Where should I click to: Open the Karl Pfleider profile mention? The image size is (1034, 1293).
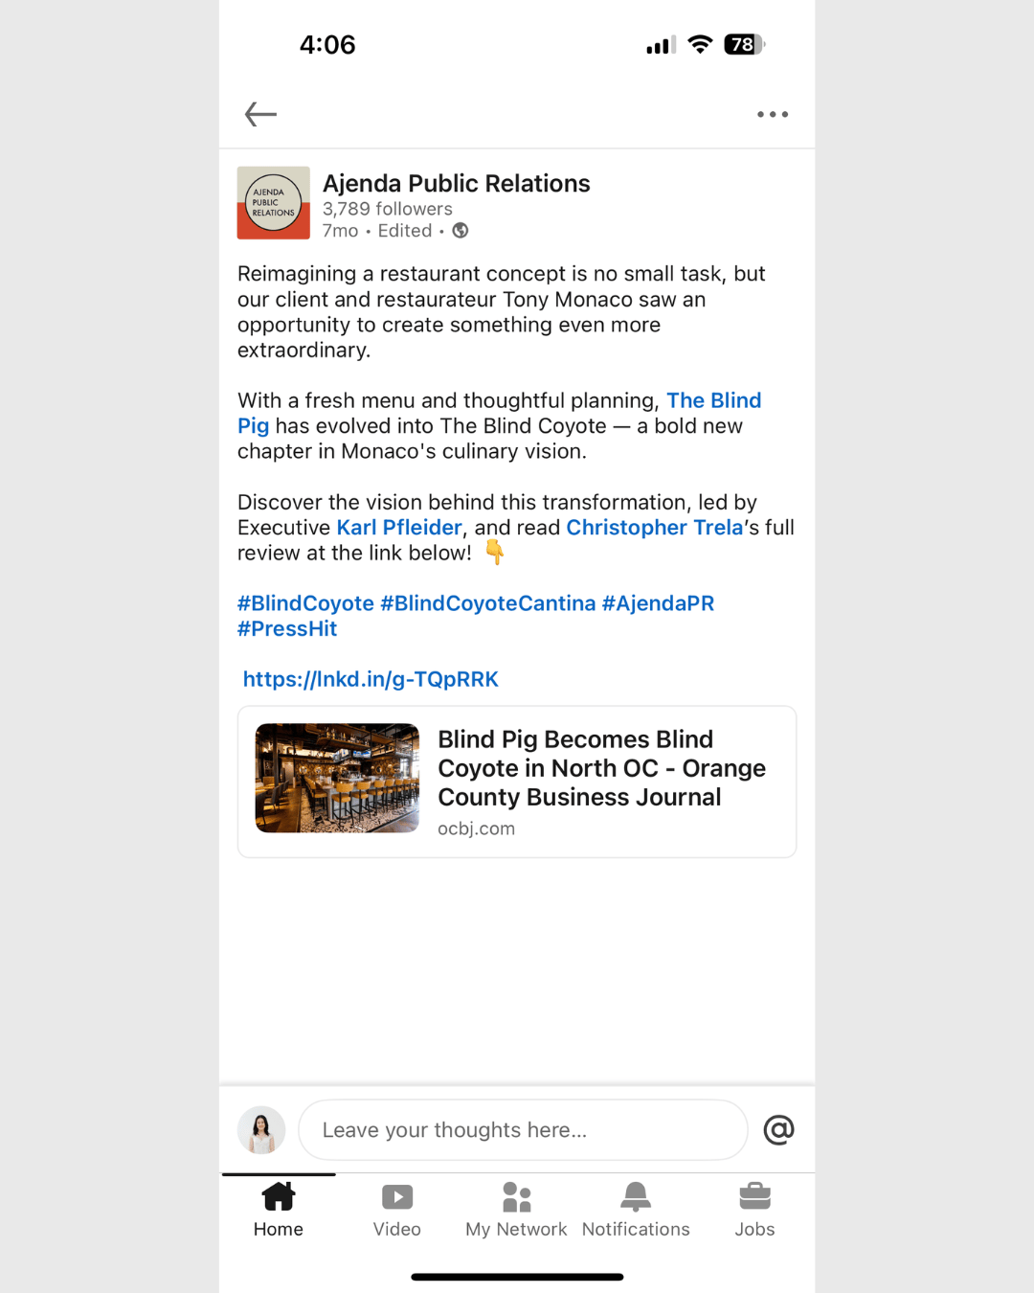point(399,528)
